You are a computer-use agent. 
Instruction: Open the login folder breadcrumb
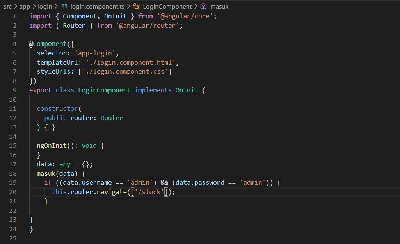(x=45, y=6)
